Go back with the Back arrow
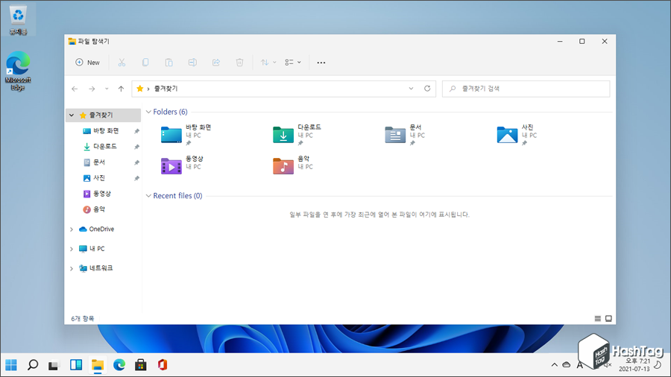Image resolution: width=671 pixels, height=377 pixels. (x=75, y=89)
